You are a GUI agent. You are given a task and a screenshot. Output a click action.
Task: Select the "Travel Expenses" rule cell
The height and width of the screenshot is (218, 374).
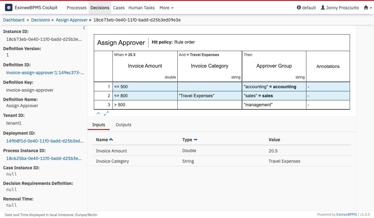209,96
